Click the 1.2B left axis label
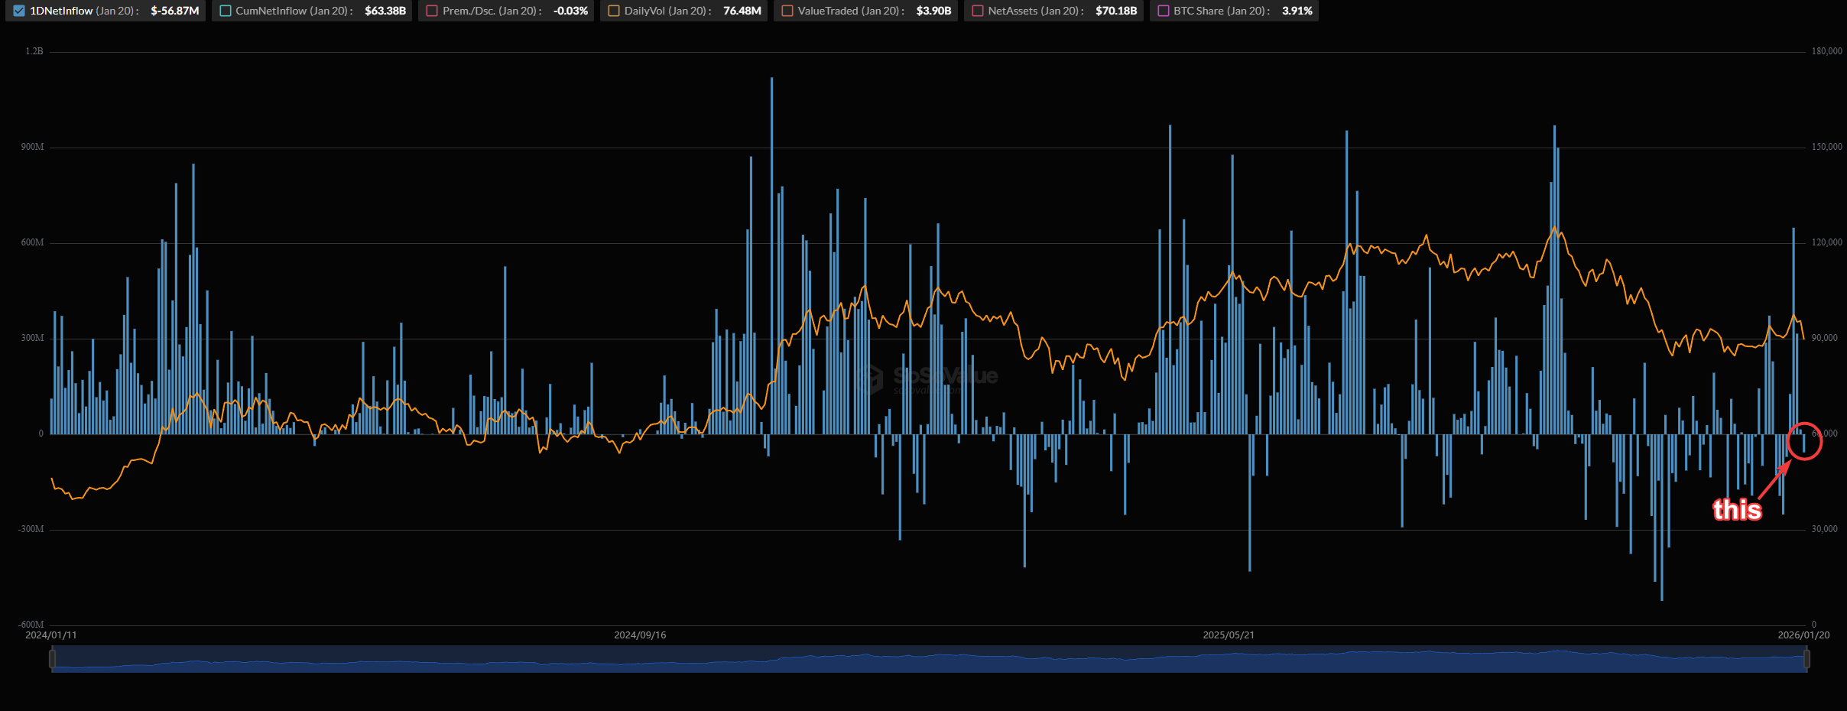 [x=34, y=51]
